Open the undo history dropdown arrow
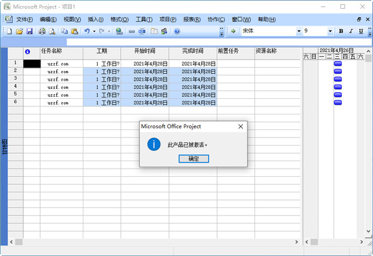 [94, 31]
